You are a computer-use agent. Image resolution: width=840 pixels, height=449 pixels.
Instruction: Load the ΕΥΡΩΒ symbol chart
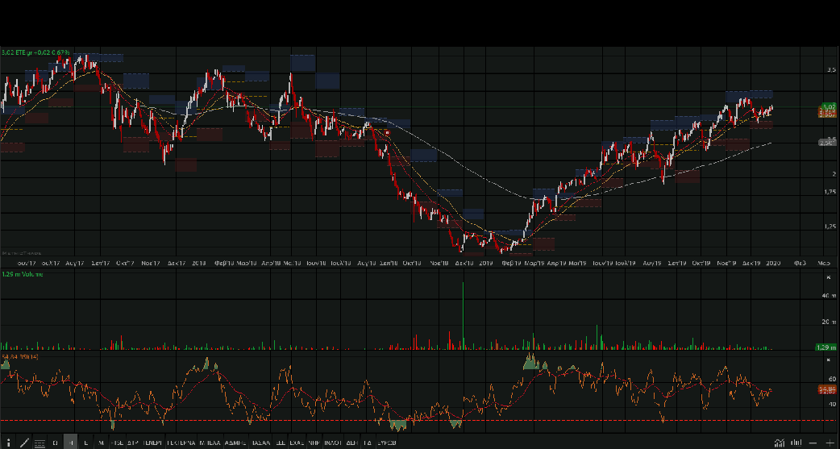(386, 443)
